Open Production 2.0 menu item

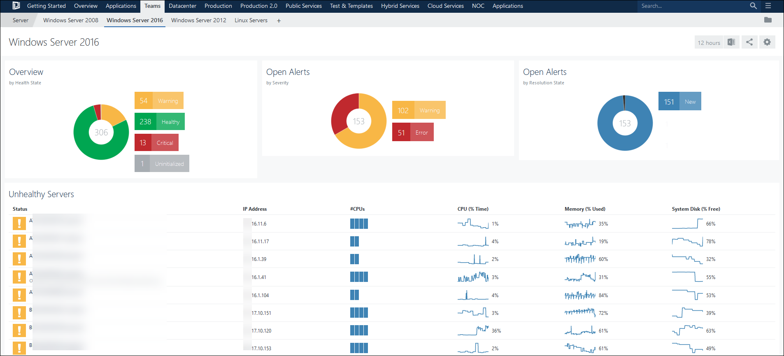click(259, 6)
